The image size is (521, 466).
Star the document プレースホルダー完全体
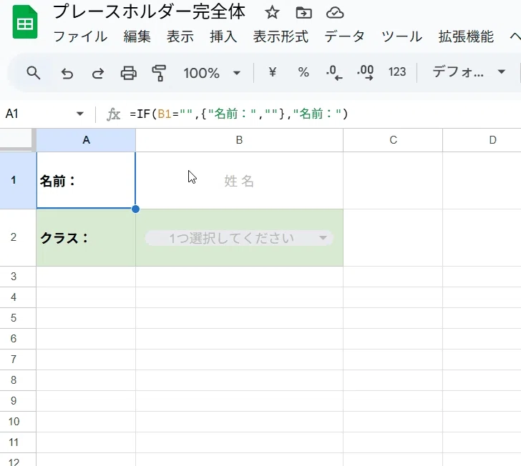pos(272,13)
